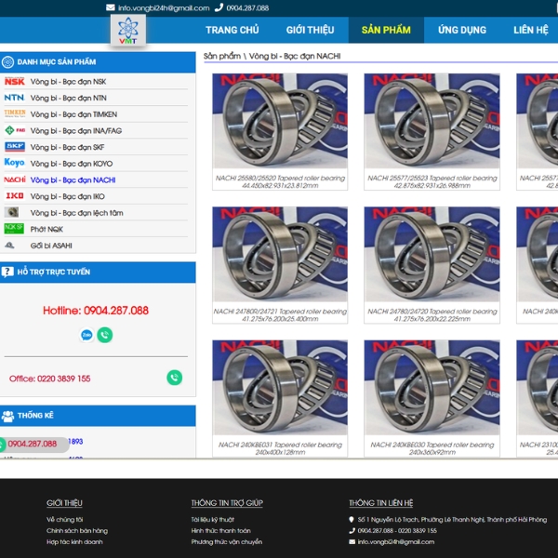The width and height of the screenshot is (558, 558).
Task: Open the NACHI 25577/25523 bearing thumbnail
Action: click(x=432, y=121)
